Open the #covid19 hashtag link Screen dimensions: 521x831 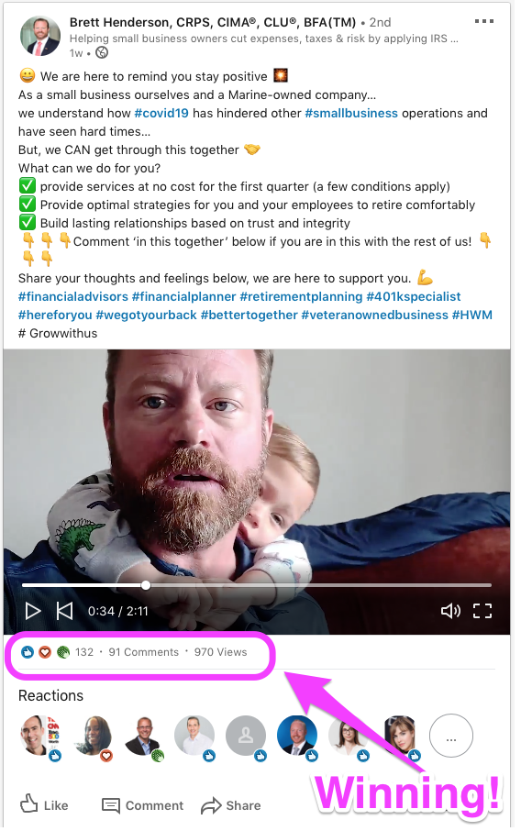point(161,114)
